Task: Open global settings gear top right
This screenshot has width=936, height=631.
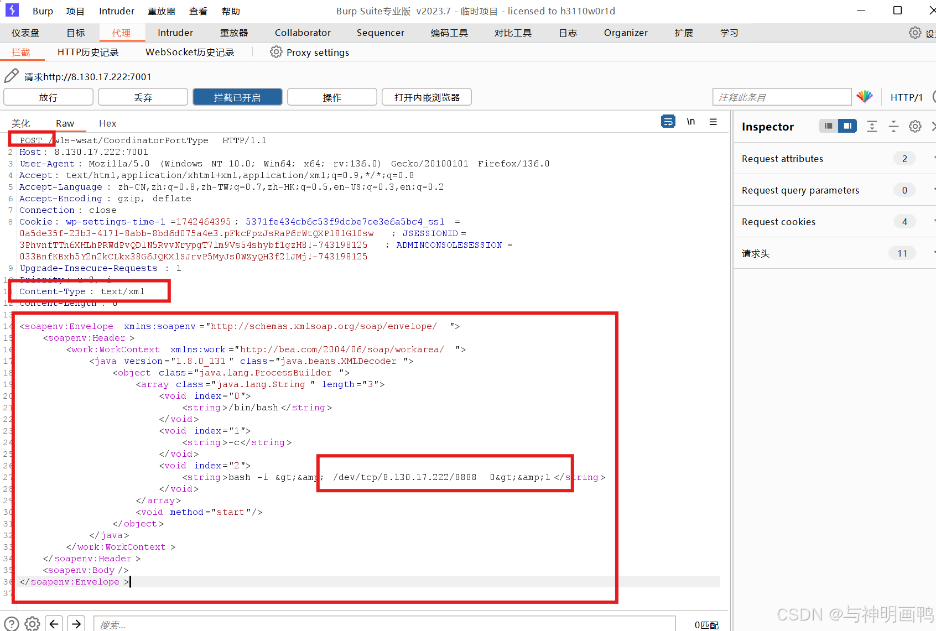Action: tap(916, 33)
